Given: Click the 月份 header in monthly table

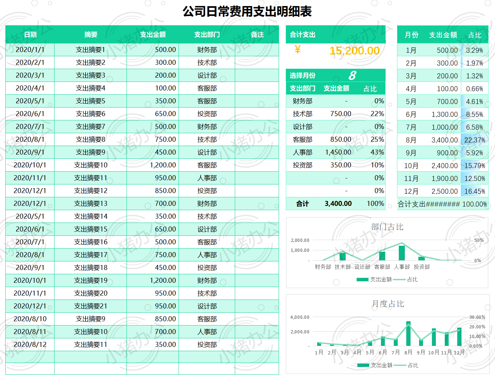Looking at the screenshot, I should pos(412,35).
